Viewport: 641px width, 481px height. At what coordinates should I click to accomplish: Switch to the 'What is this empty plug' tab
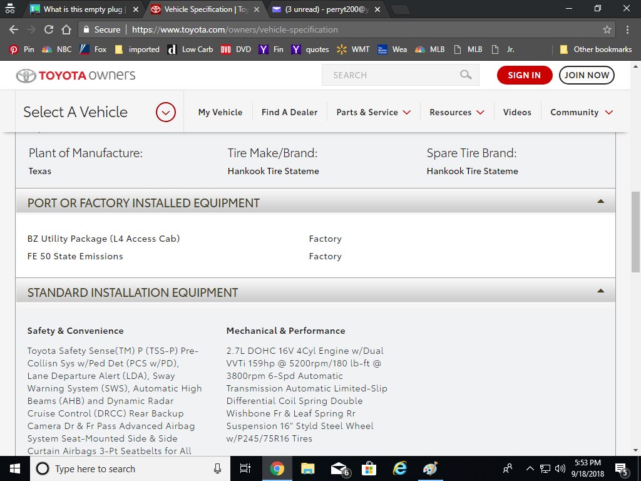(x=85, y=9)
